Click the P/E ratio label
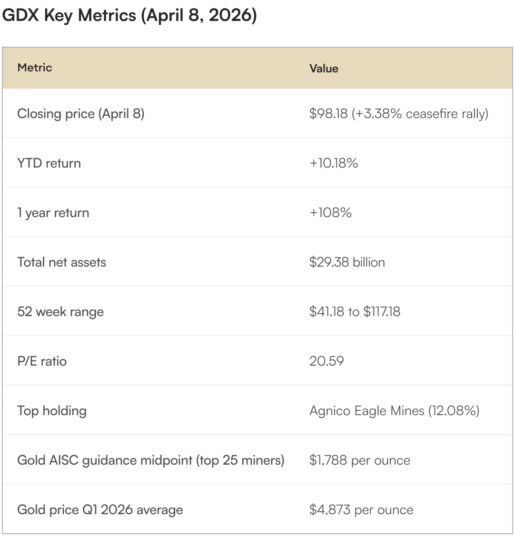 [x=42, y=361]
